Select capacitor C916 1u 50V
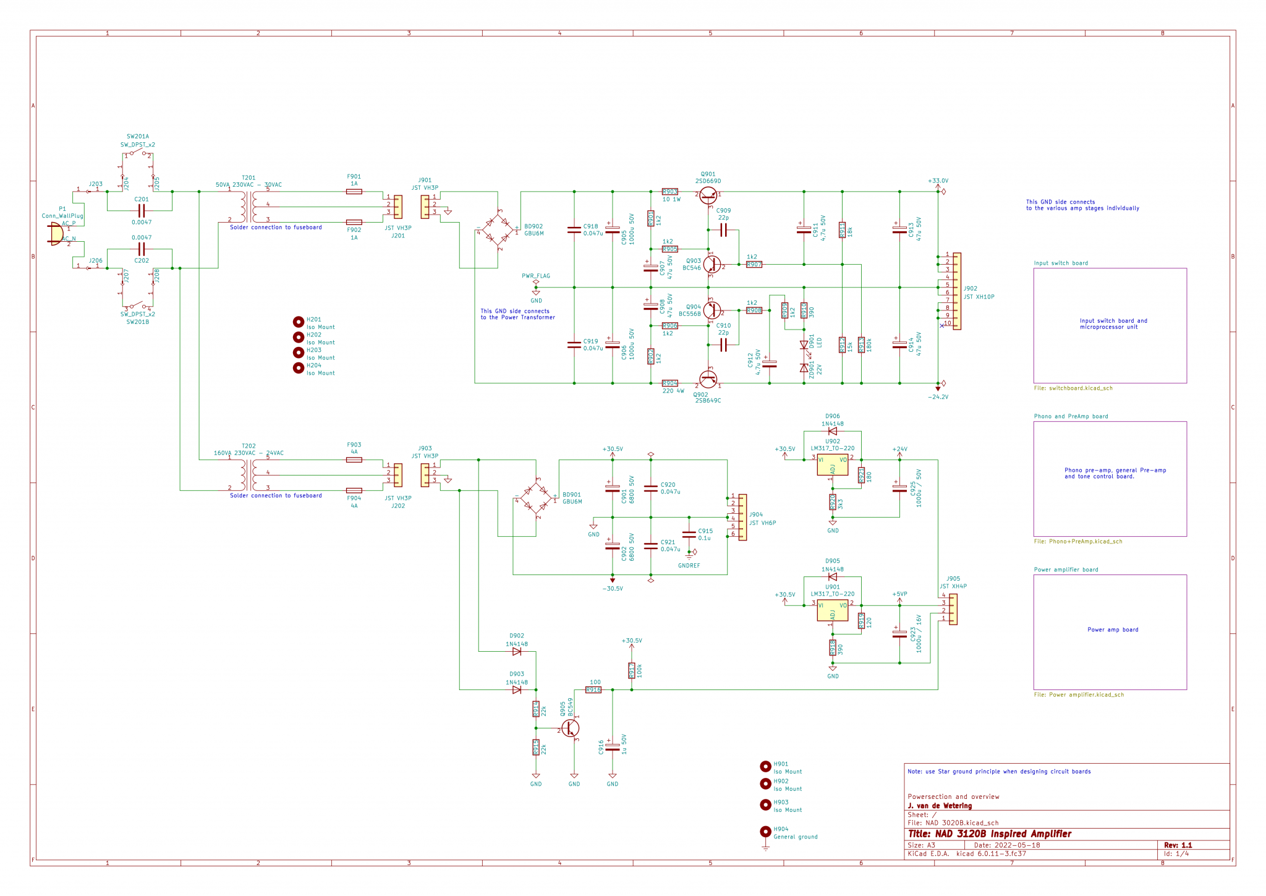The width and height of the screenshot is (1266, 896). pyautogui.click(x=612, y=747)
